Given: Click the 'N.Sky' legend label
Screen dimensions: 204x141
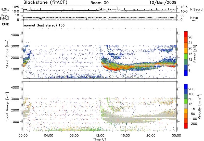Looking at the screenshot, I should tap(5, 9).
